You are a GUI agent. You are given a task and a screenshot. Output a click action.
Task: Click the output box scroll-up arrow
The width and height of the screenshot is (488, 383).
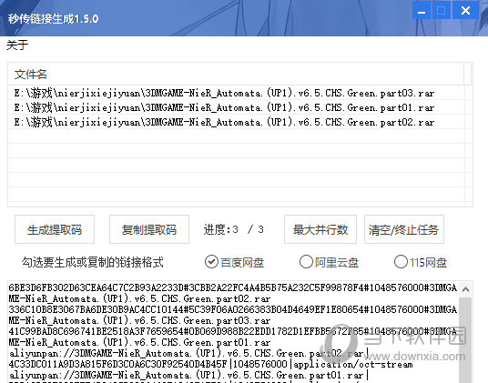(x=465, y=289)
